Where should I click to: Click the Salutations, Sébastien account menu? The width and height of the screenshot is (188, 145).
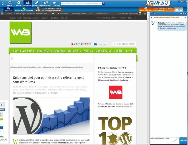point(130,14)
